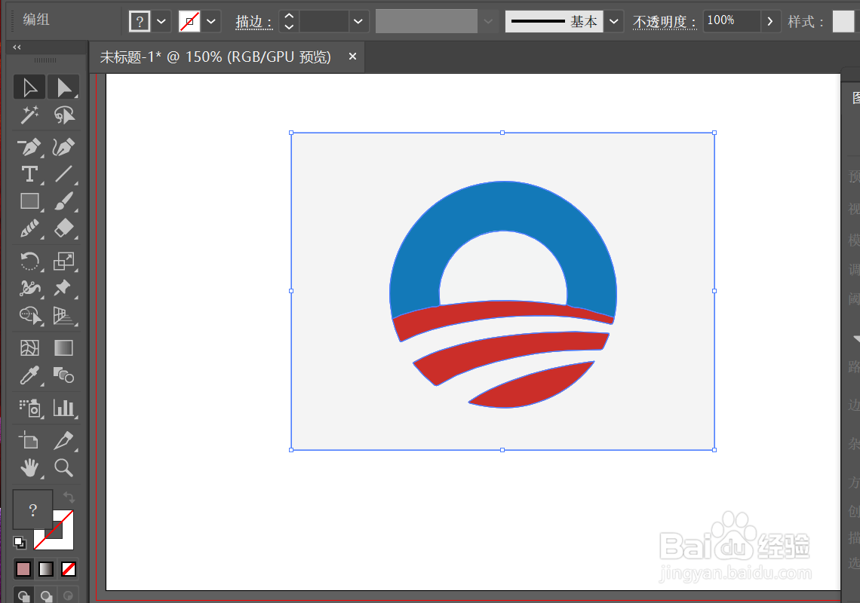
Task: Click the control bar stroke swatch
Action: tap(189, 21)
